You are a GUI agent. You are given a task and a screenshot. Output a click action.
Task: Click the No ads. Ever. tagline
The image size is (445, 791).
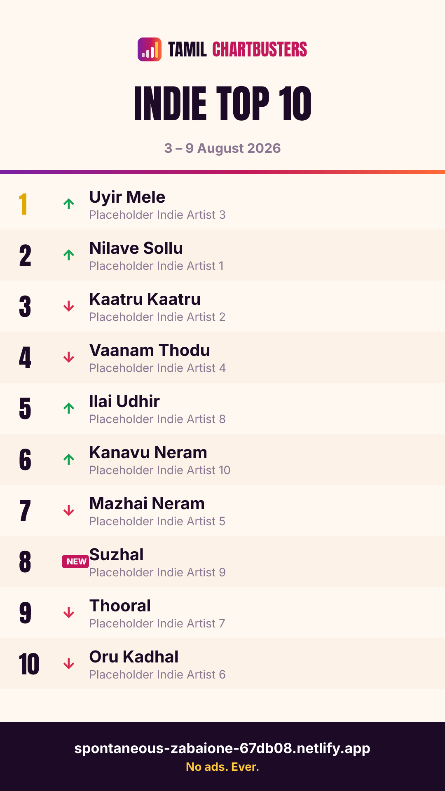(222, 767)
